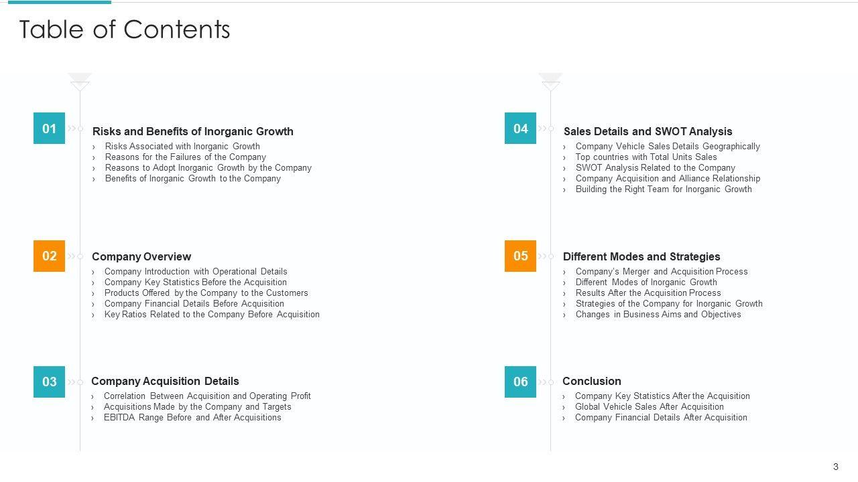
Task: Select Sales Details and SWOT Analysis heading
Action: pyautogui.click(x=648, y=131)
